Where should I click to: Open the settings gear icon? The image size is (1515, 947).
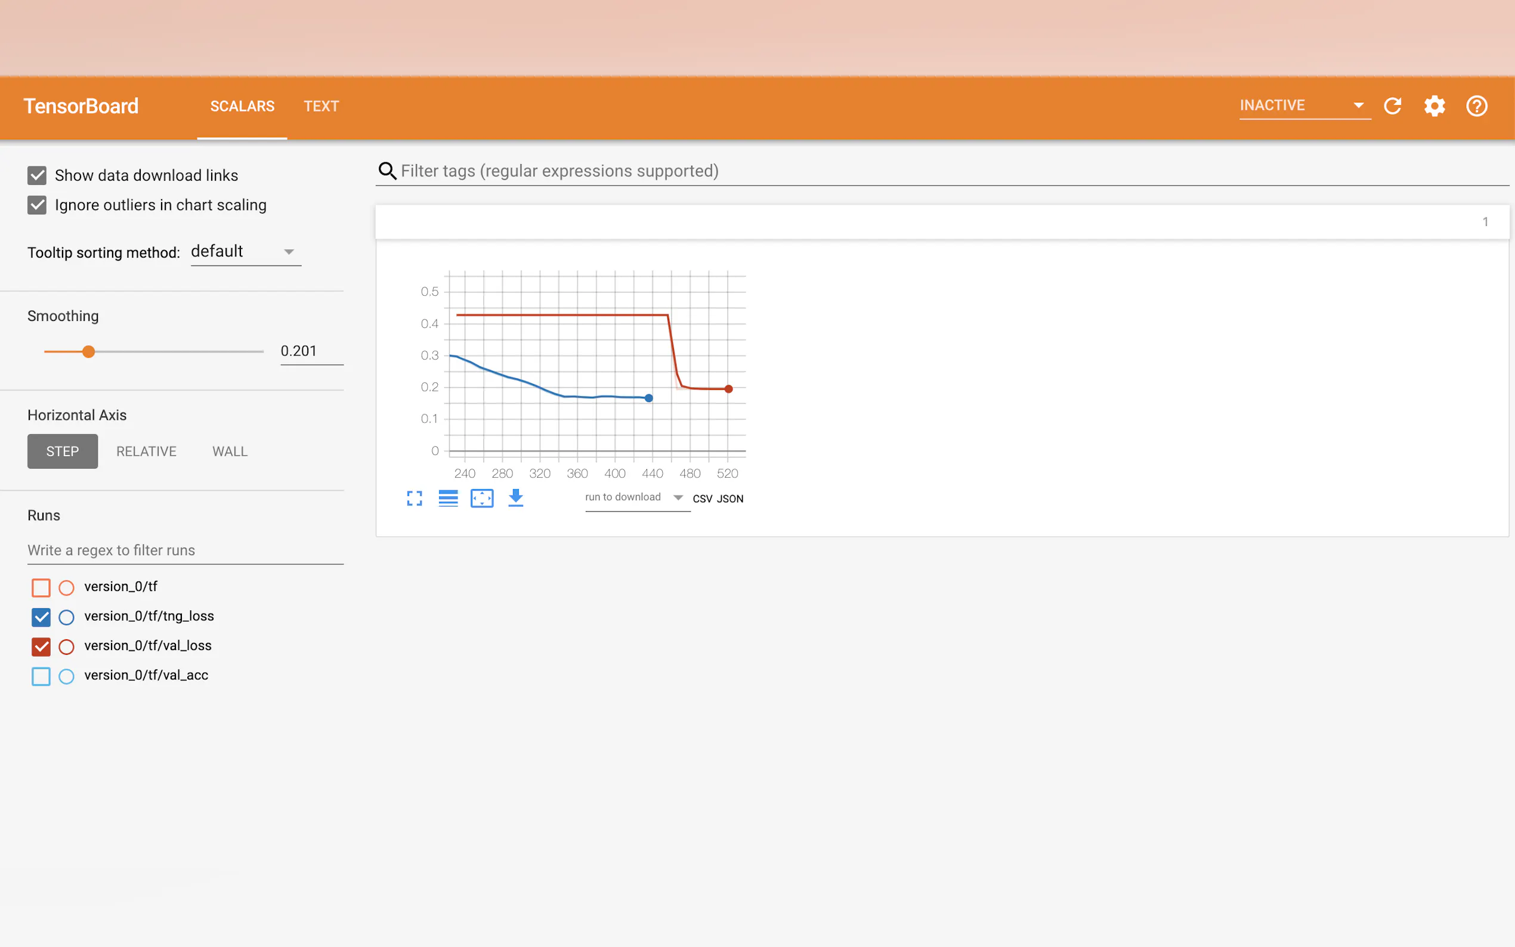coord(1434,106)
